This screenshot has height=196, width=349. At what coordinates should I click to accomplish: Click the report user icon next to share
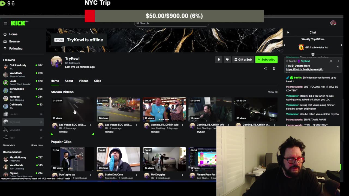click(274, 68)
